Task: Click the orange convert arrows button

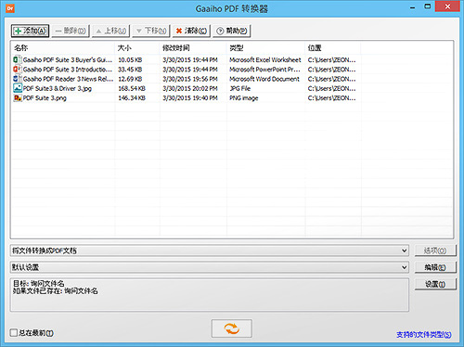Action: click(232, 328)
